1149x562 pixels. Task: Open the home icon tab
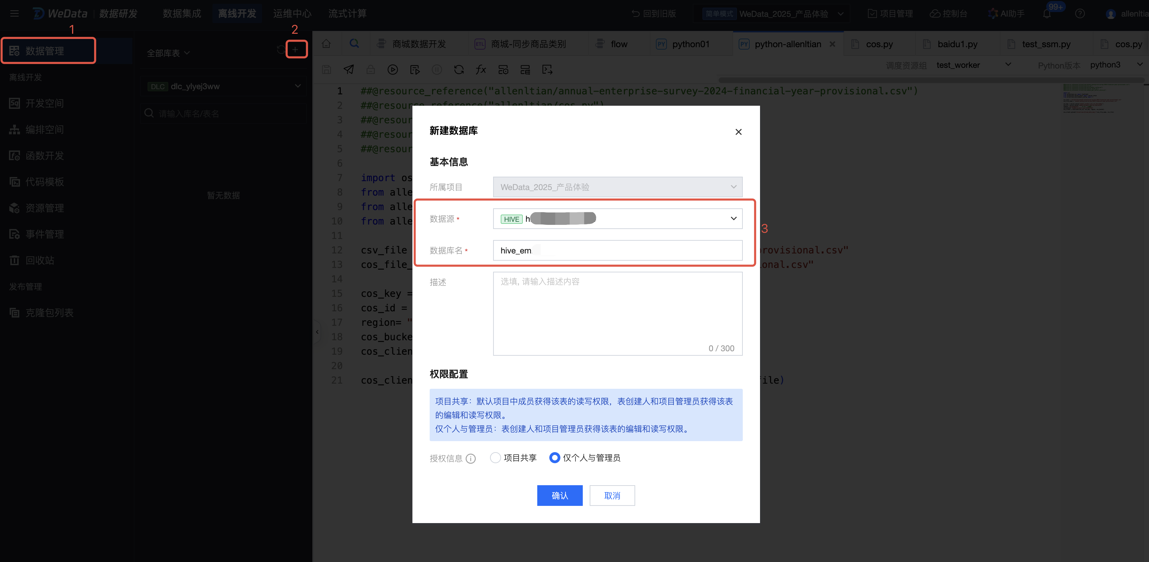pyautogui.click(x=327, y=44)
